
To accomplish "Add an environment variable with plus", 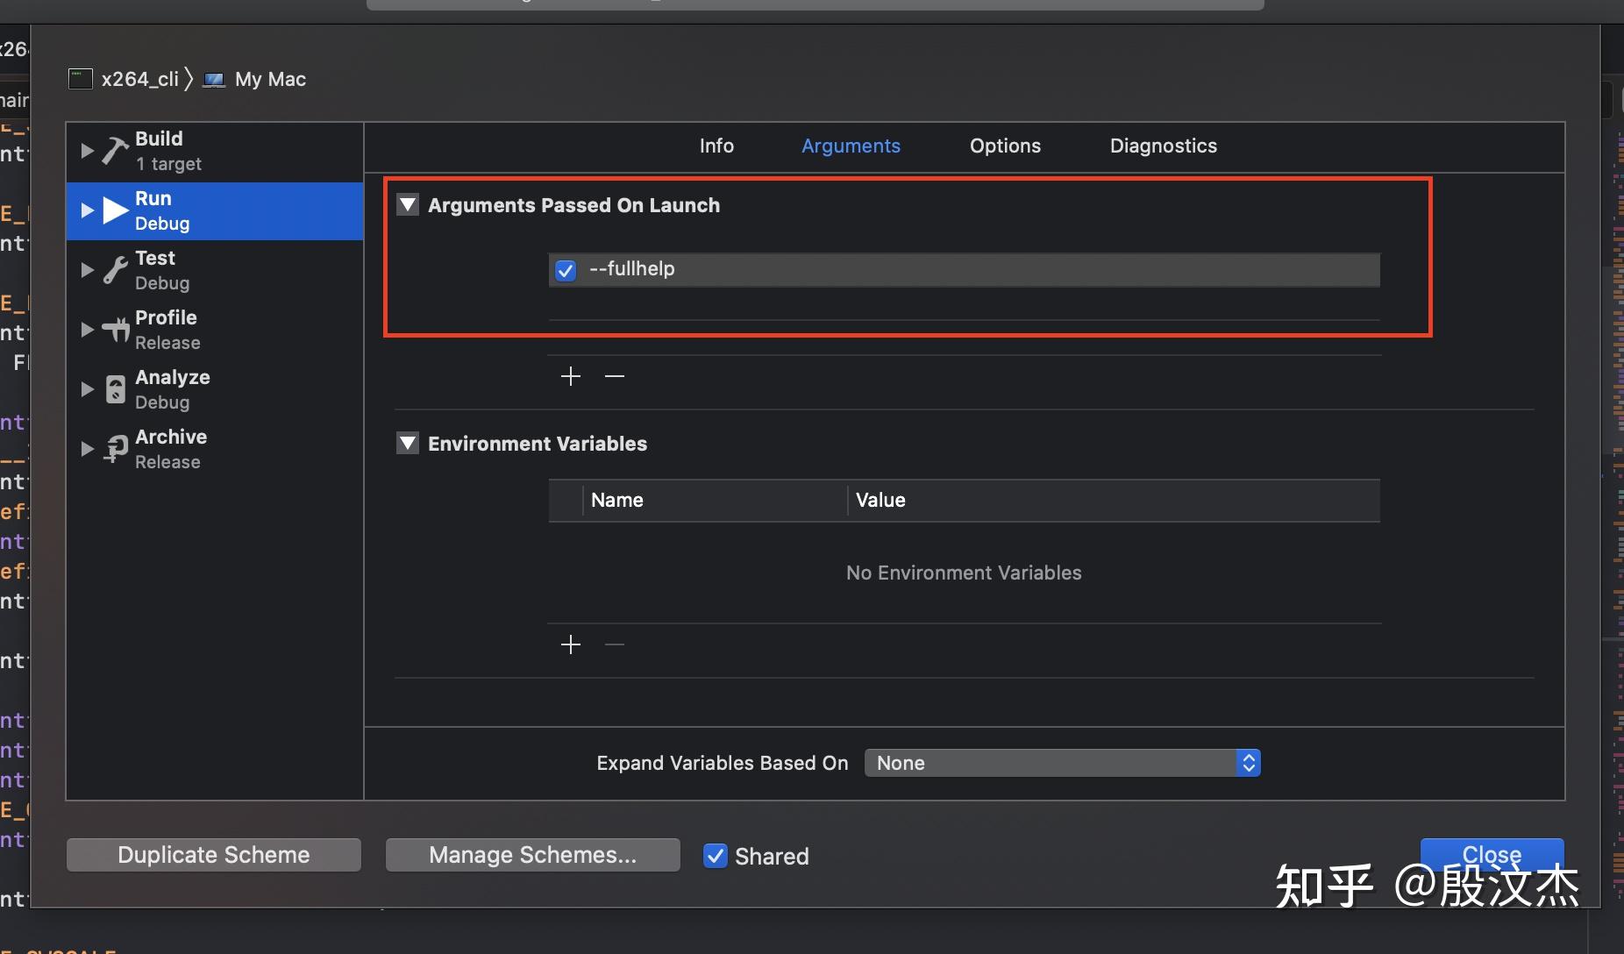I will pos(571,644).
